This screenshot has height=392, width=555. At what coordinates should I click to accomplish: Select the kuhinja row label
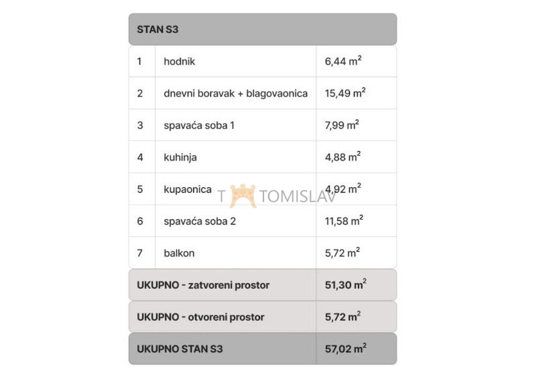[x=180, y=157]
